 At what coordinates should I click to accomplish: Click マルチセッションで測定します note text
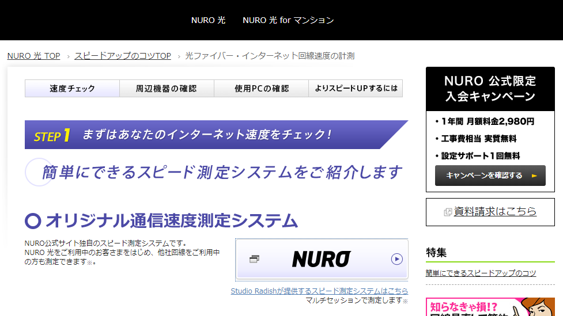click(x=357, y=300)
